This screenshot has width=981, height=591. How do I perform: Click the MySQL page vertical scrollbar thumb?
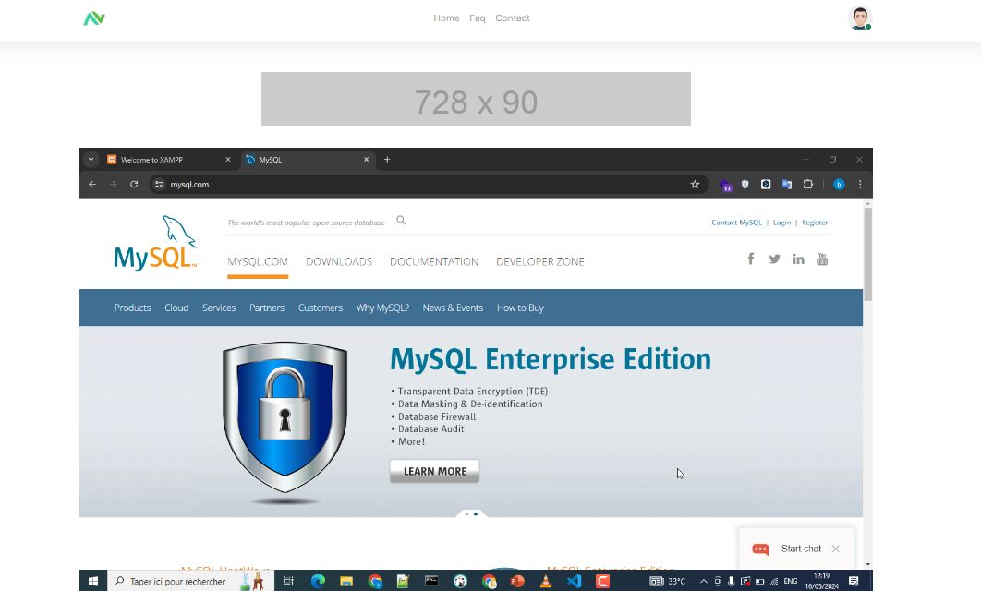pyautogui.click(x=867, y=254)
